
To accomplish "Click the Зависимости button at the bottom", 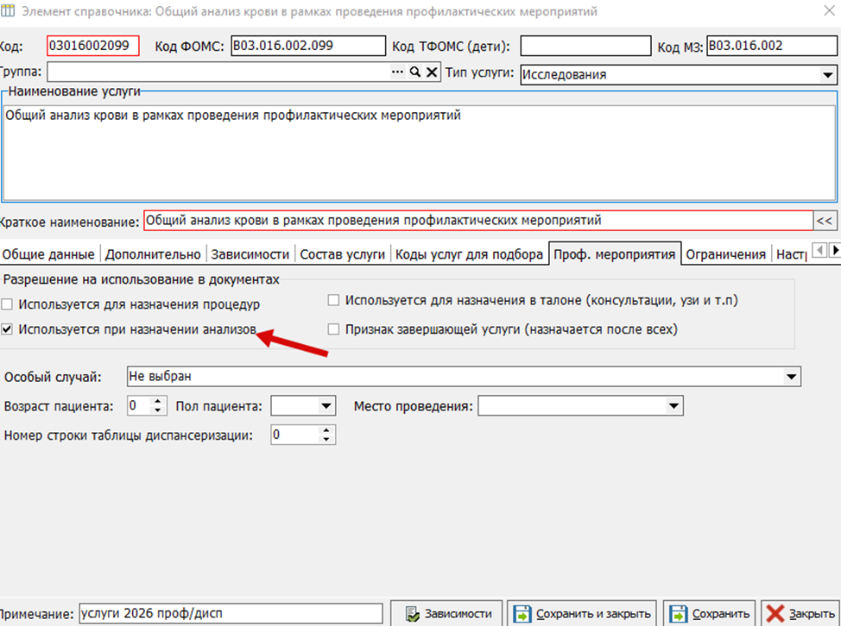I will [x=446, y=614].
